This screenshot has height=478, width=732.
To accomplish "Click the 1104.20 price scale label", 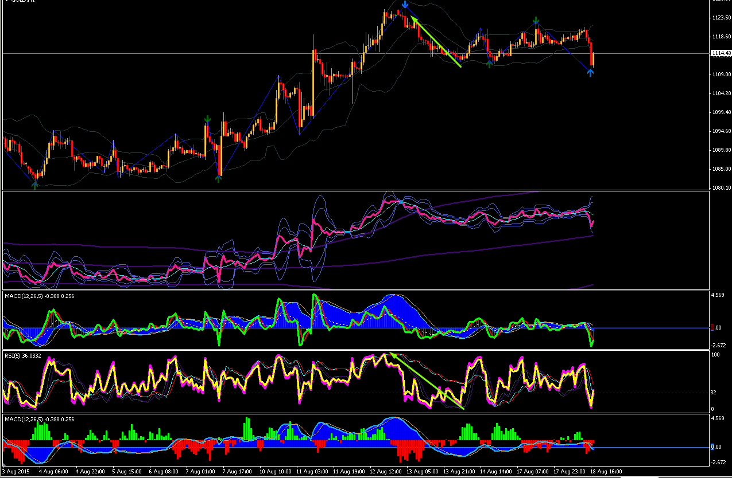I will (721, 93).
